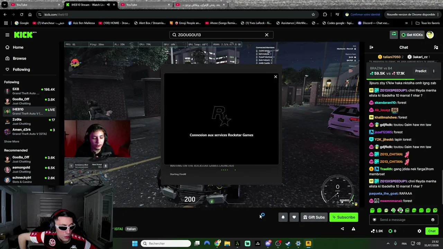Image resolution: width=443 pixels, height=249 pixels.
Task: Click Predict on BRAZIW vs B4
Action: (421, 71)
